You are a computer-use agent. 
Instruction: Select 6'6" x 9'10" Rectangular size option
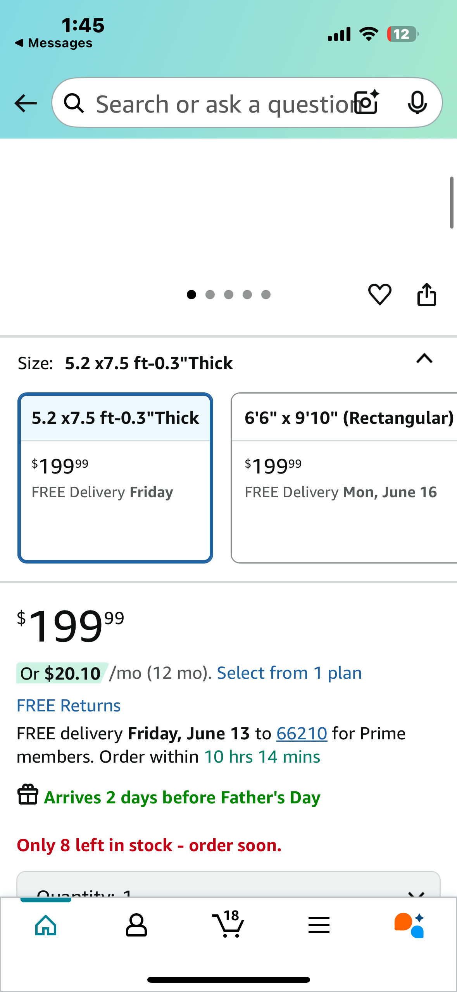click(344, 478)
